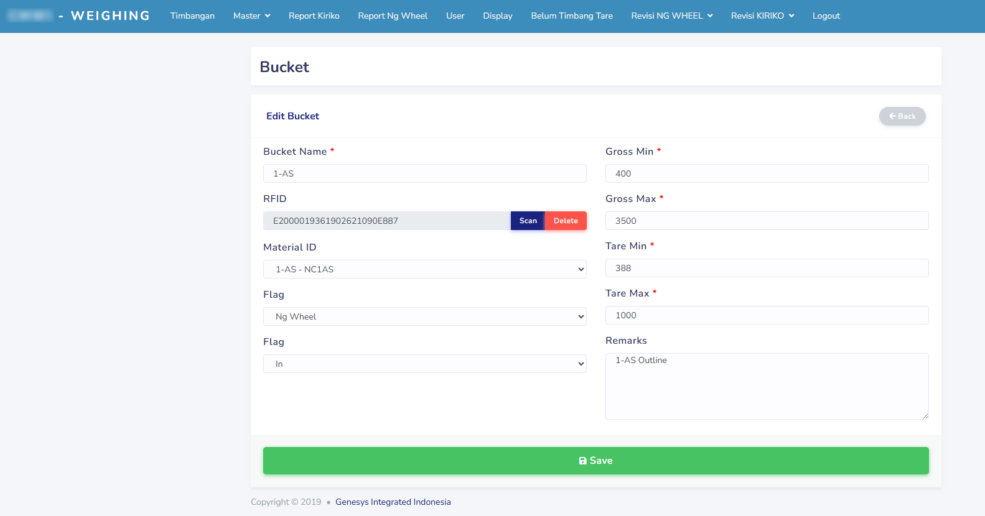Focus the Tare Max input field
This screenshot has width=985, height=516.
coord(767,315)
